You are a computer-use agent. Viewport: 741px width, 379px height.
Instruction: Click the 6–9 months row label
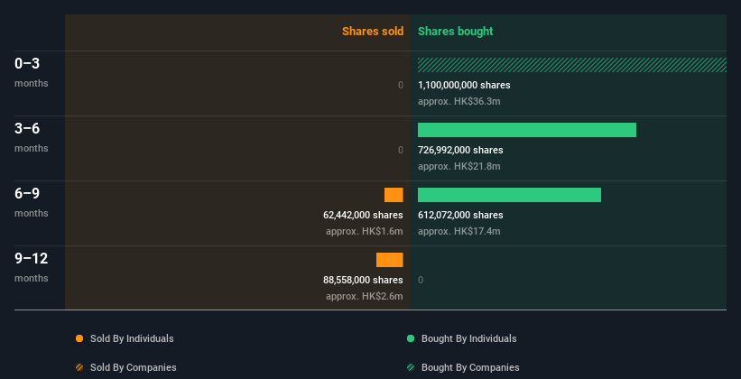tap(32, 202)
